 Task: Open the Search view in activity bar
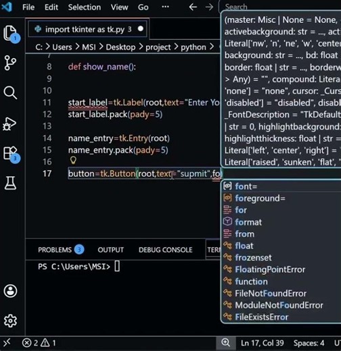tap(10, 92)
